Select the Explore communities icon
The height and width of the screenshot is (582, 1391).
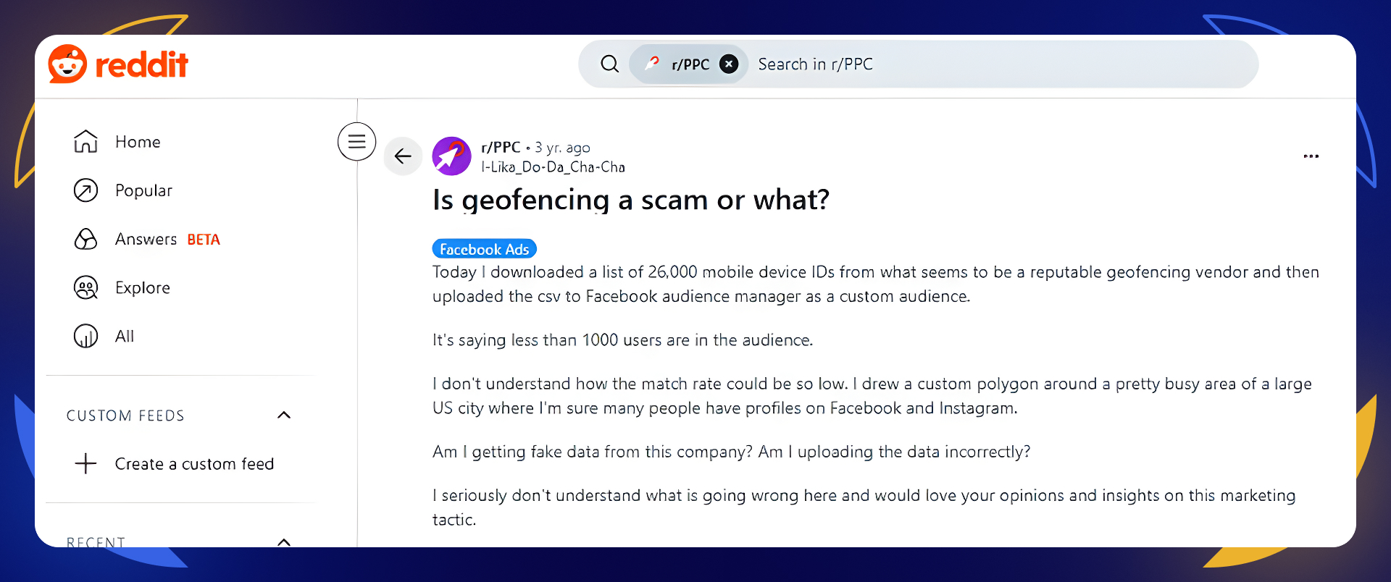86,287
